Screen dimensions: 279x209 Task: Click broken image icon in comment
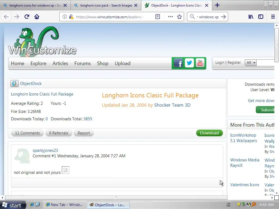tap(65, 170)
